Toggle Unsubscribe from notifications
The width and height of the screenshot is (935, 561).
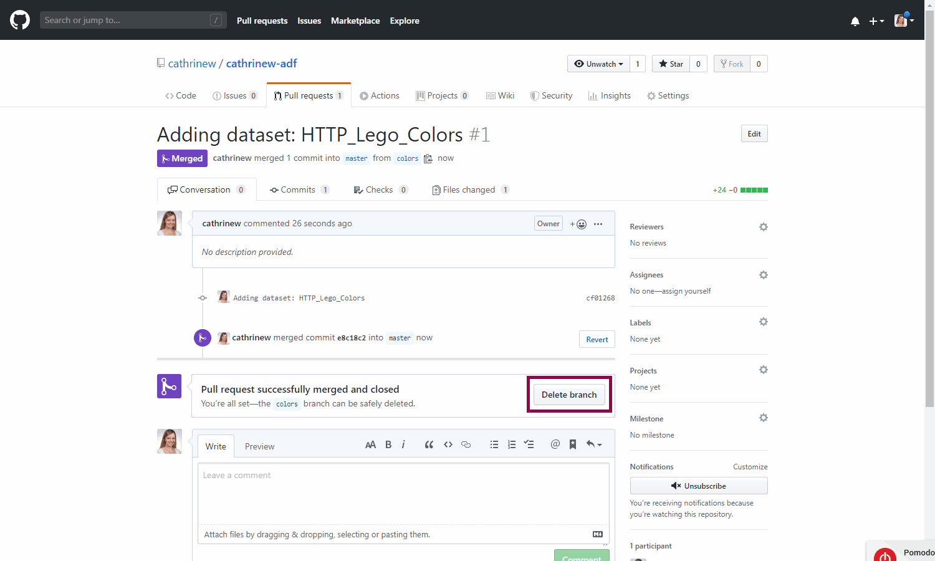pos(698,486)
